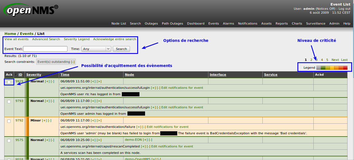This screenshot has height=160, width=354.
Task: Check the Ack box for event 9929
Action: click(9, 82)
